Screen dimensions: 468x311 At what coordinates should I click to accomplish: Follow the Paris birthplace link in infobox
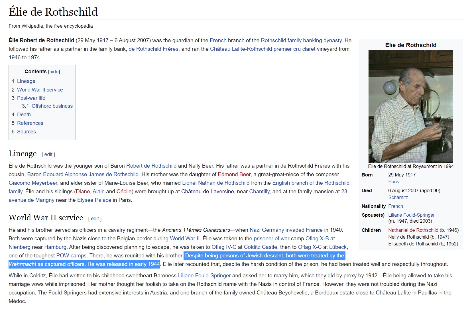coord(394,182)
